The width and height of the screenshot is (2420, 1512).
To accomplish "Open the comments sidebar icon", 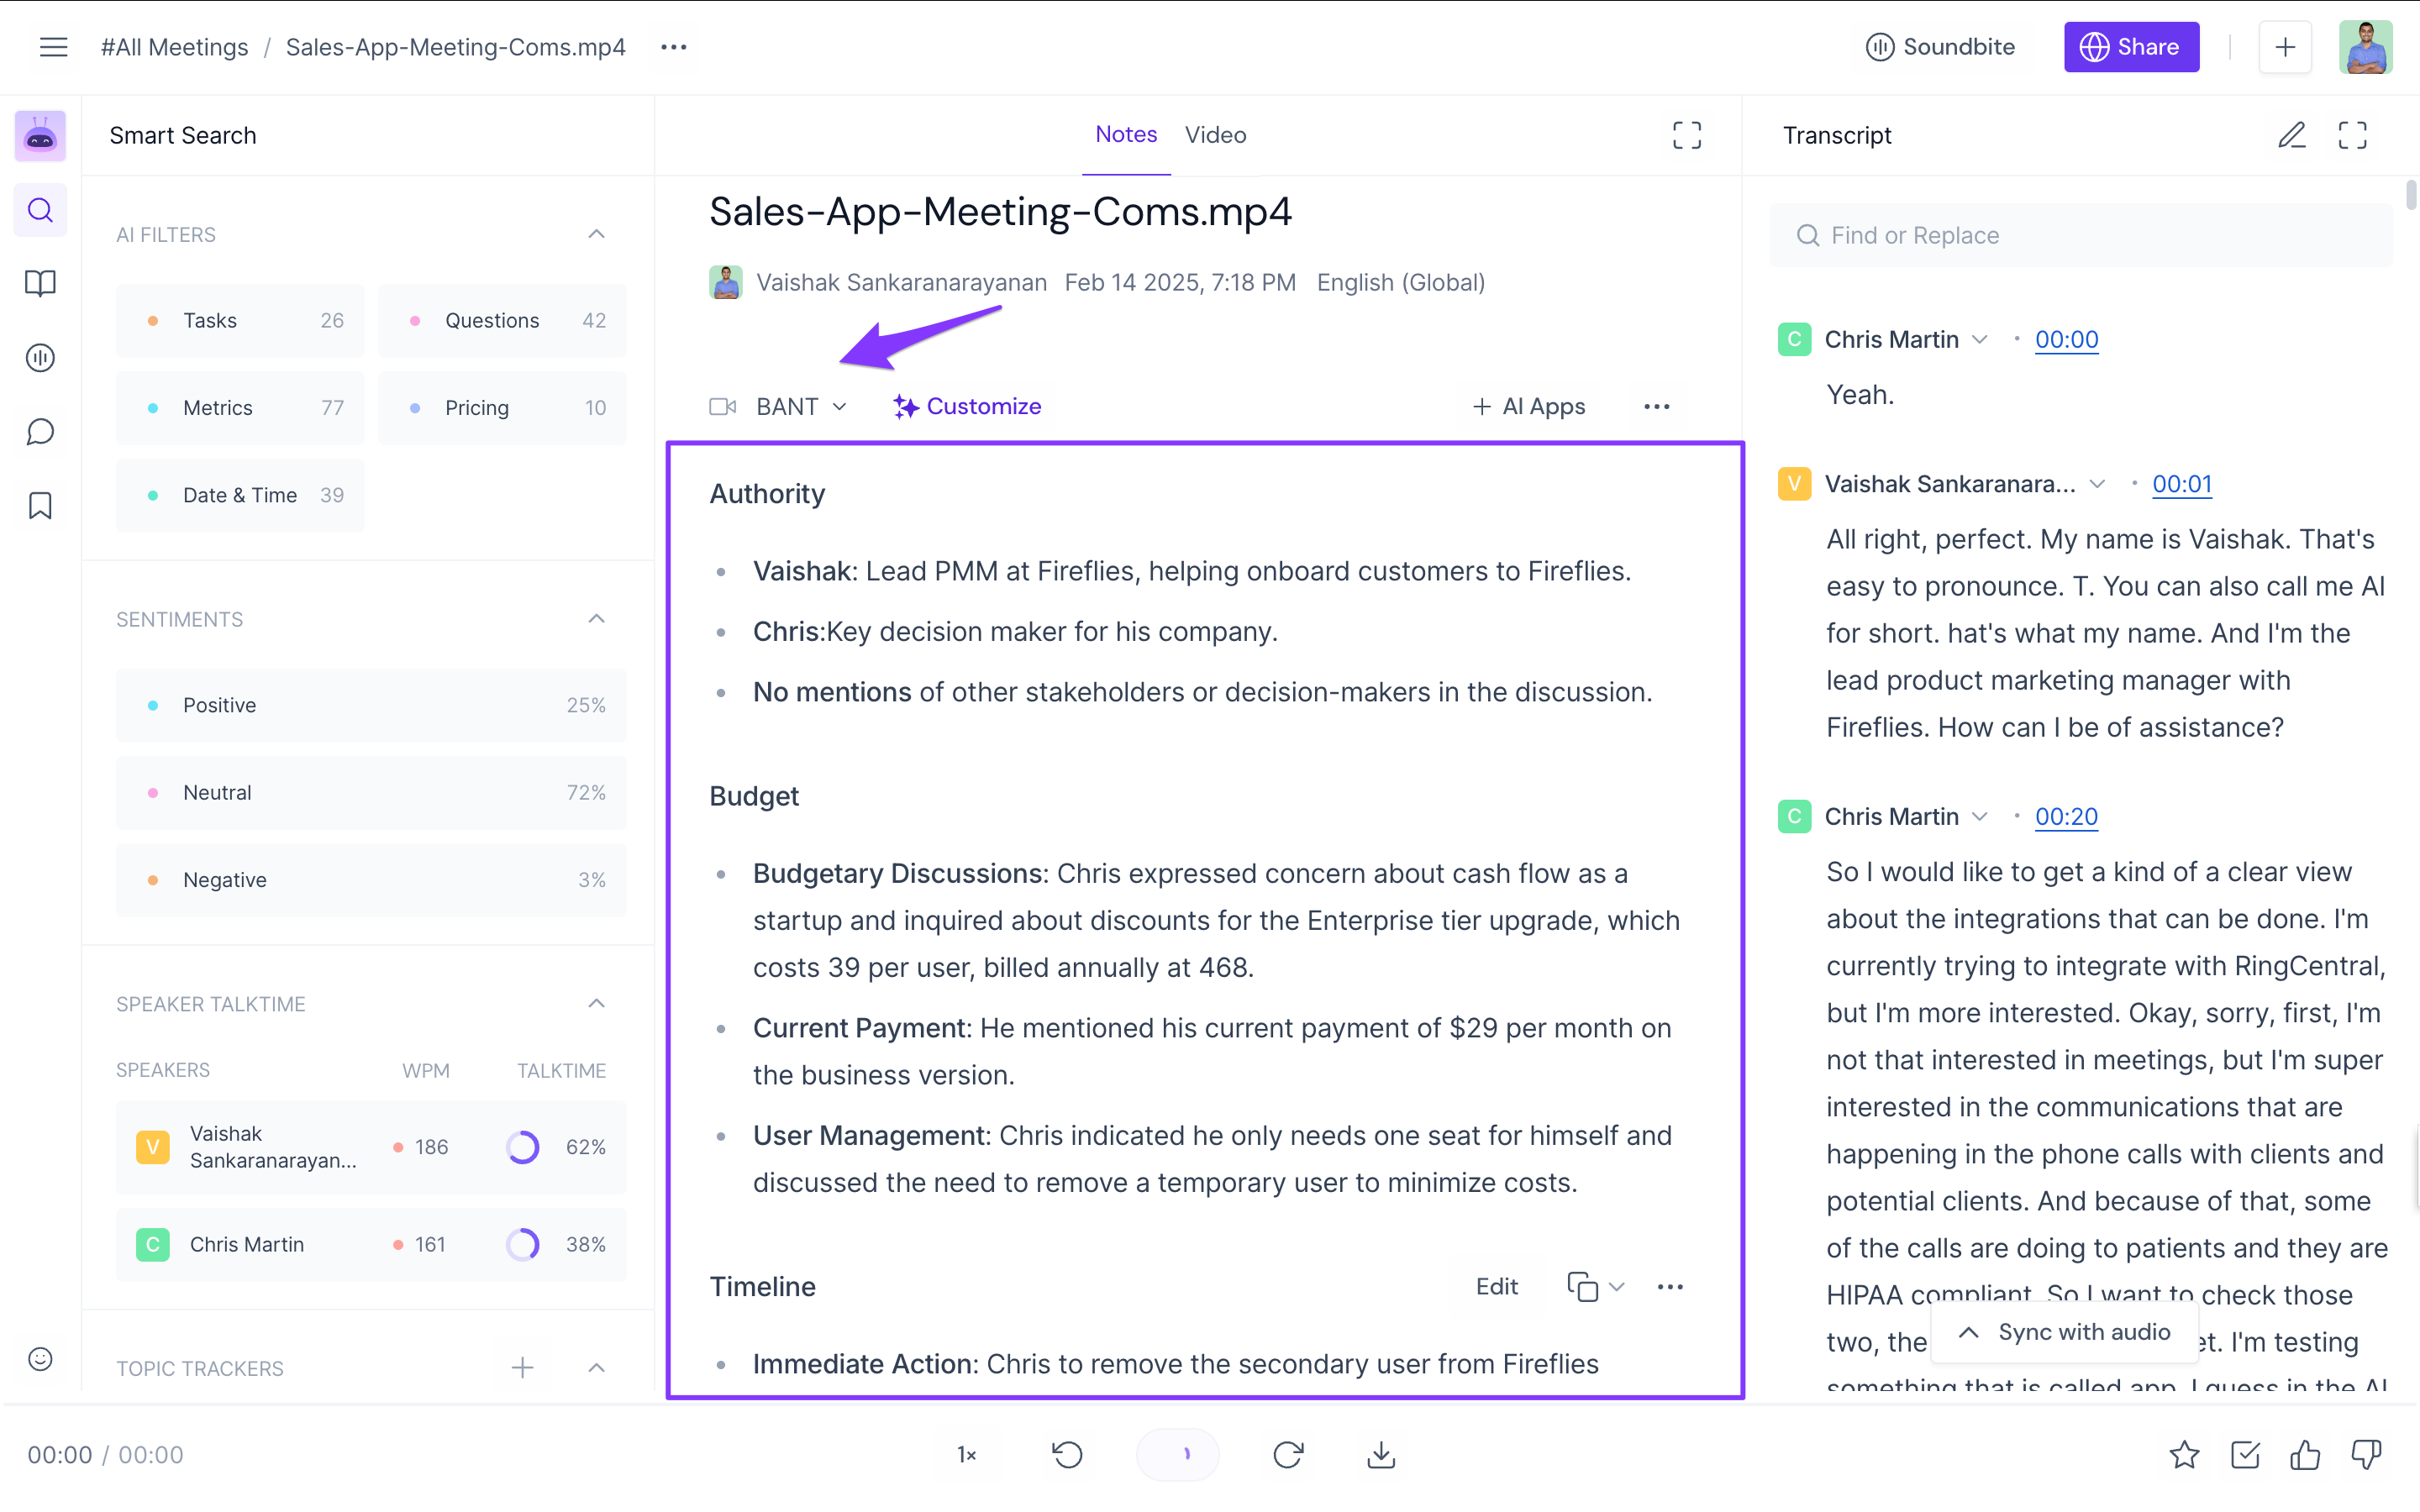I will [40, 432].
